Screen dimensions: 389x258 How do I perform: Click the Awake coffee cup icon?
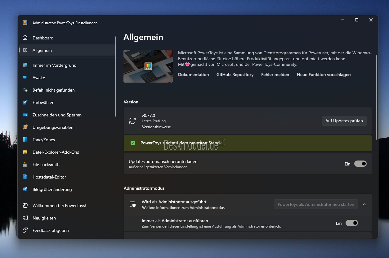click(x=25, y=78)
